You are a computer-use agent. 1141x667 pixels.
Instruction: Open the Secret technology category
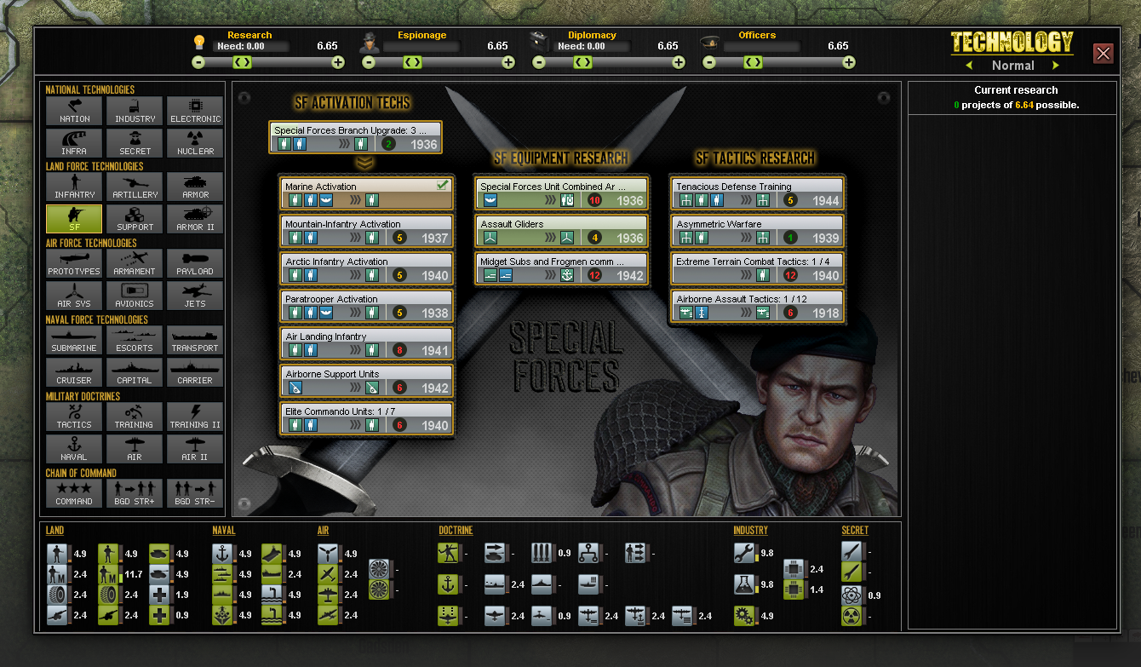pyautogui.click(x=135, y=143)
